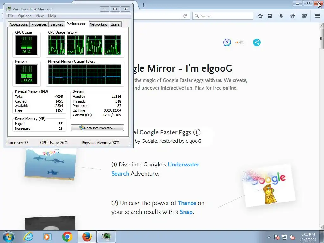Follow the Thanos link
The height and width of the screenshot is (243, 324).
point(187,203)
